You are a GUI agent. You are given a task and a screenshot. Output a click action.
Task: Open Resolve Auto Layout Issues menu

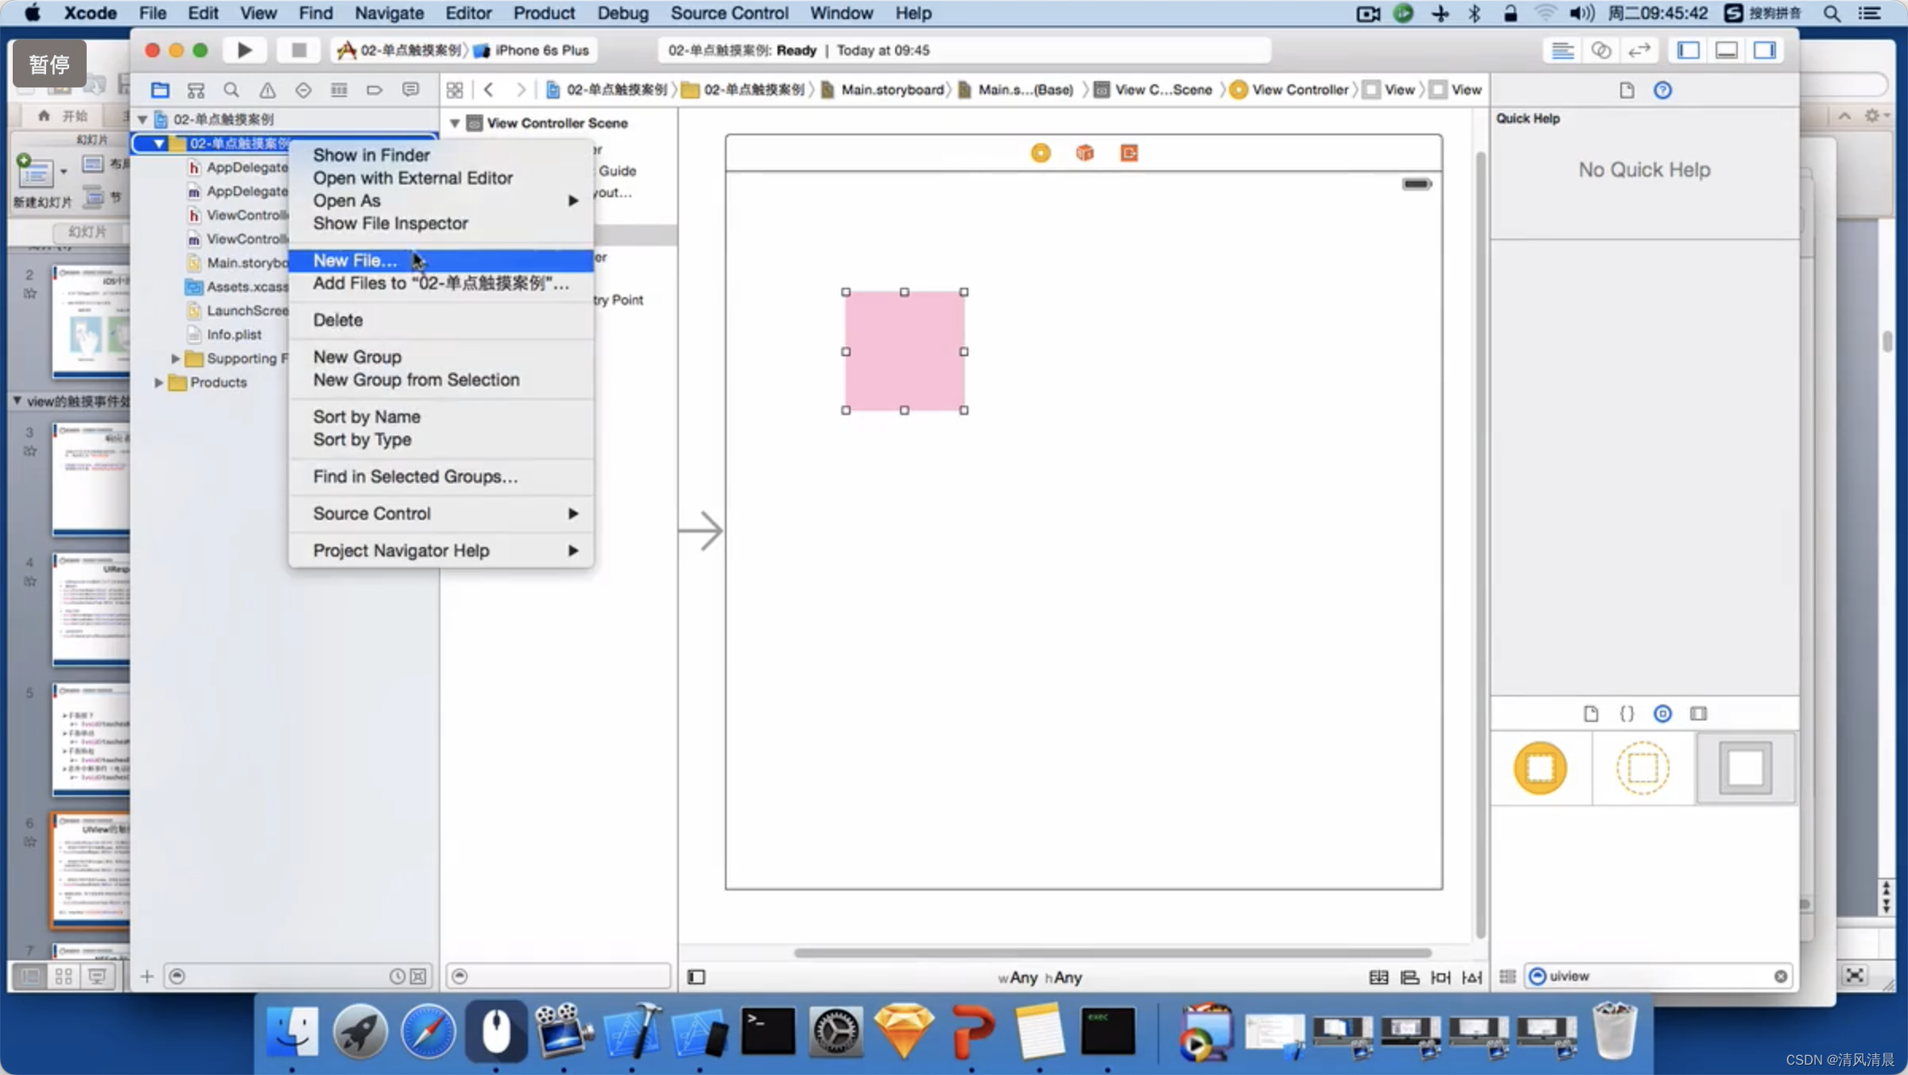click(1472, 977)
